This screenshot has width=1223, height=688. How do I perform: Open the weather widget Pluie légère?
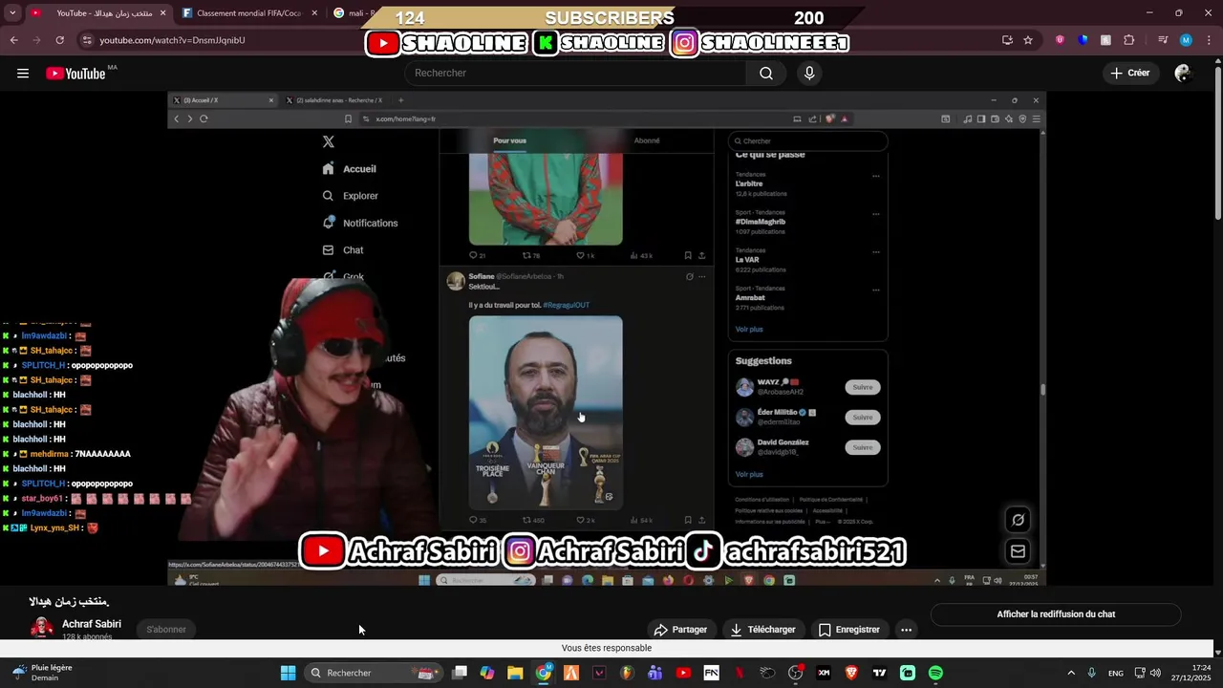click(42, 673)
